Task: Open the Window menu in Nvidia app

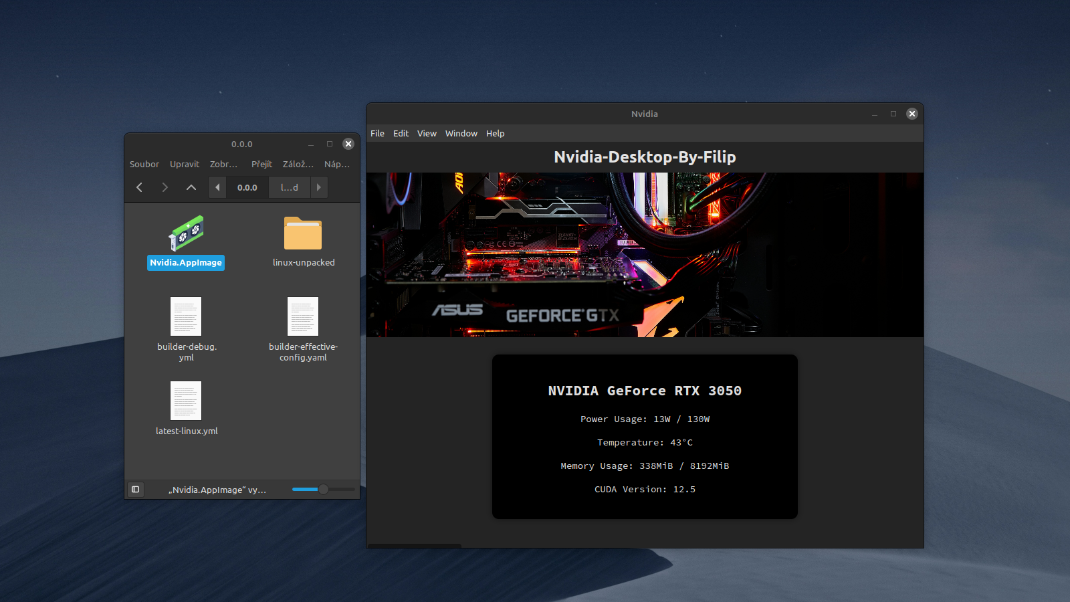Action: [461, 133]
